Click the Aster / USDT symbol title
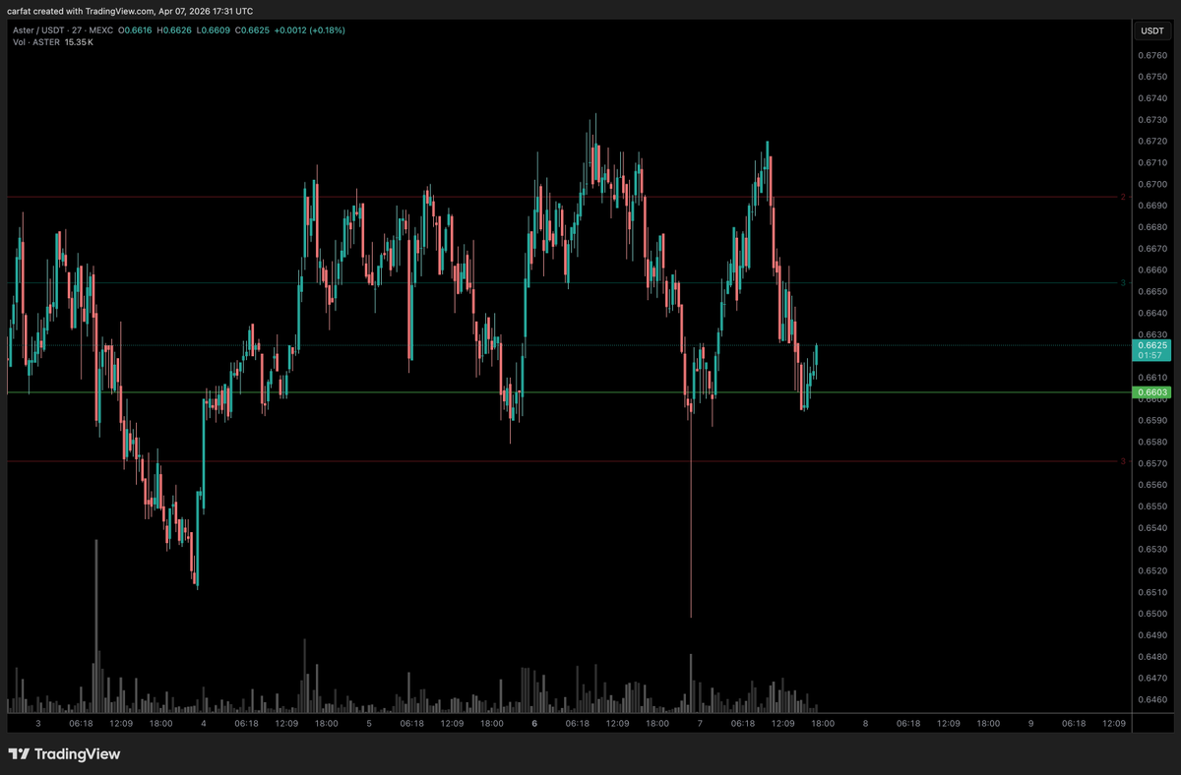Viewport: 1181px width, 775px height. point(37,30)
